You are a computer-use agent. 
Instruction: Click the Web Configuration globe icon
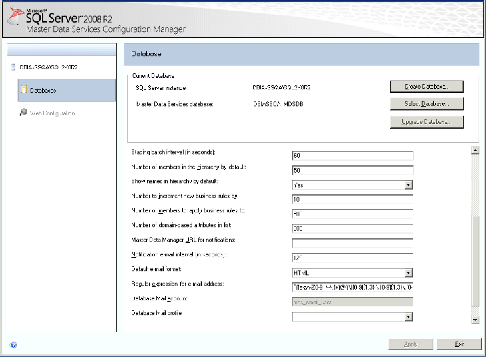click(x=23, y=112)
